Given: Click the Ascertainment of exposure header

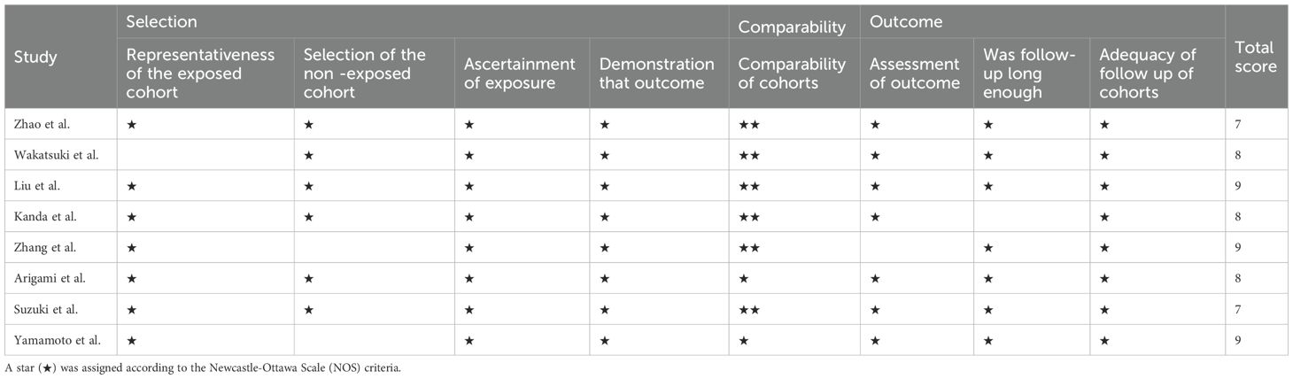Looking at the screenshot, I should click(x=520, y=73).
